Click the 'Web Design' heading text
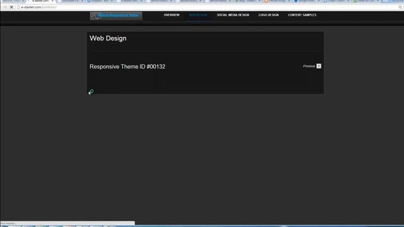This screenshot has width=404, height=227. pos(108,38)
